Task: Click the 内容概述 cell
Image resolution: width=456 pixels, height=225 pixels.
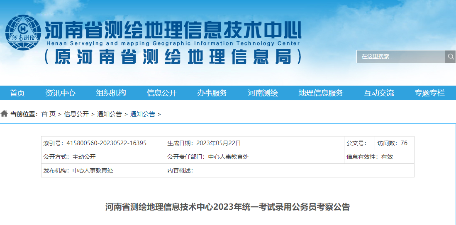Action: [290, 170]
